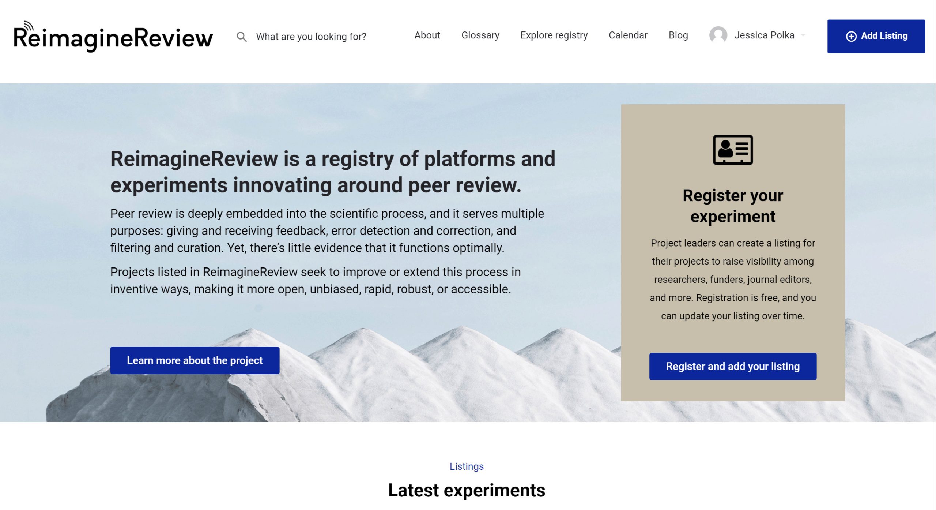Click the 'Latest experiments' heading
Viewport: 936px width, 510px height.
(466, 490)
